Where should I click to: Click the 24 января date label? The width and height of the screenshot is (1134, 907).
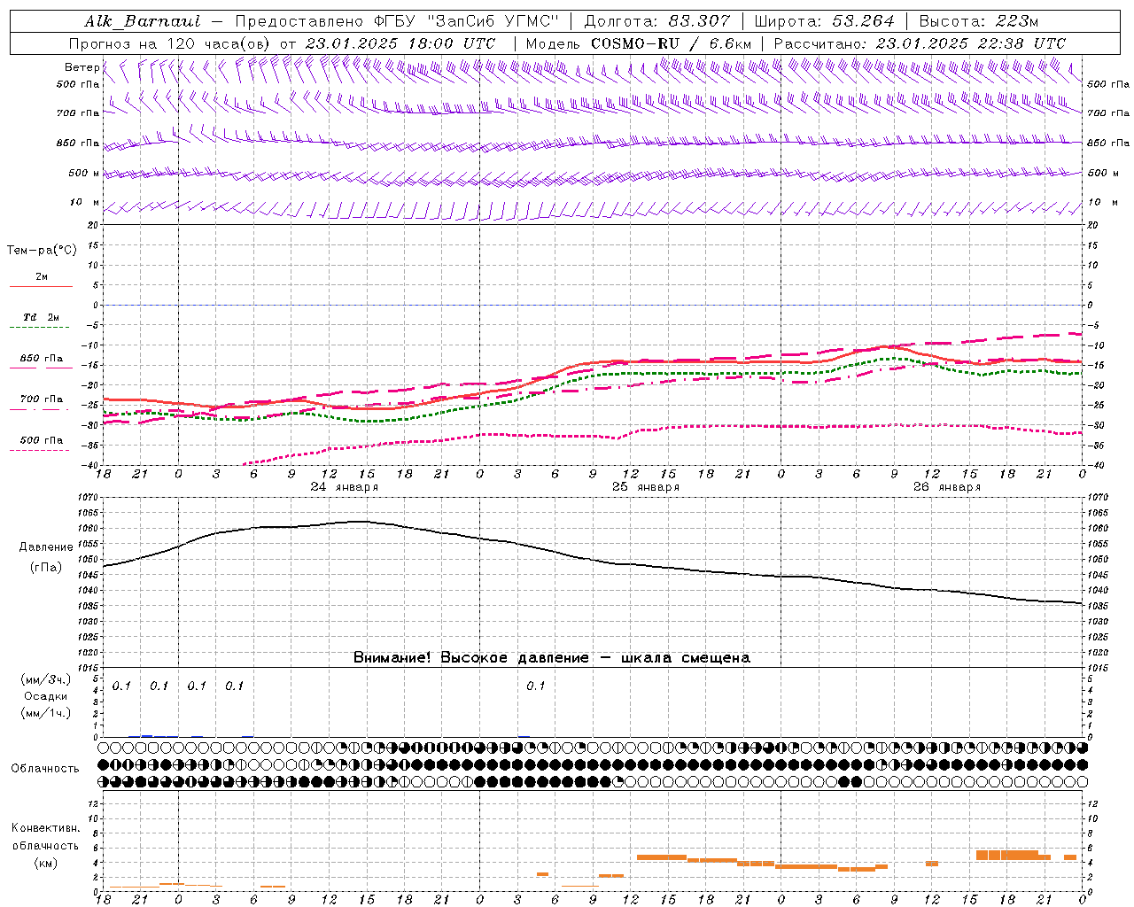click(x=344, y=487)
